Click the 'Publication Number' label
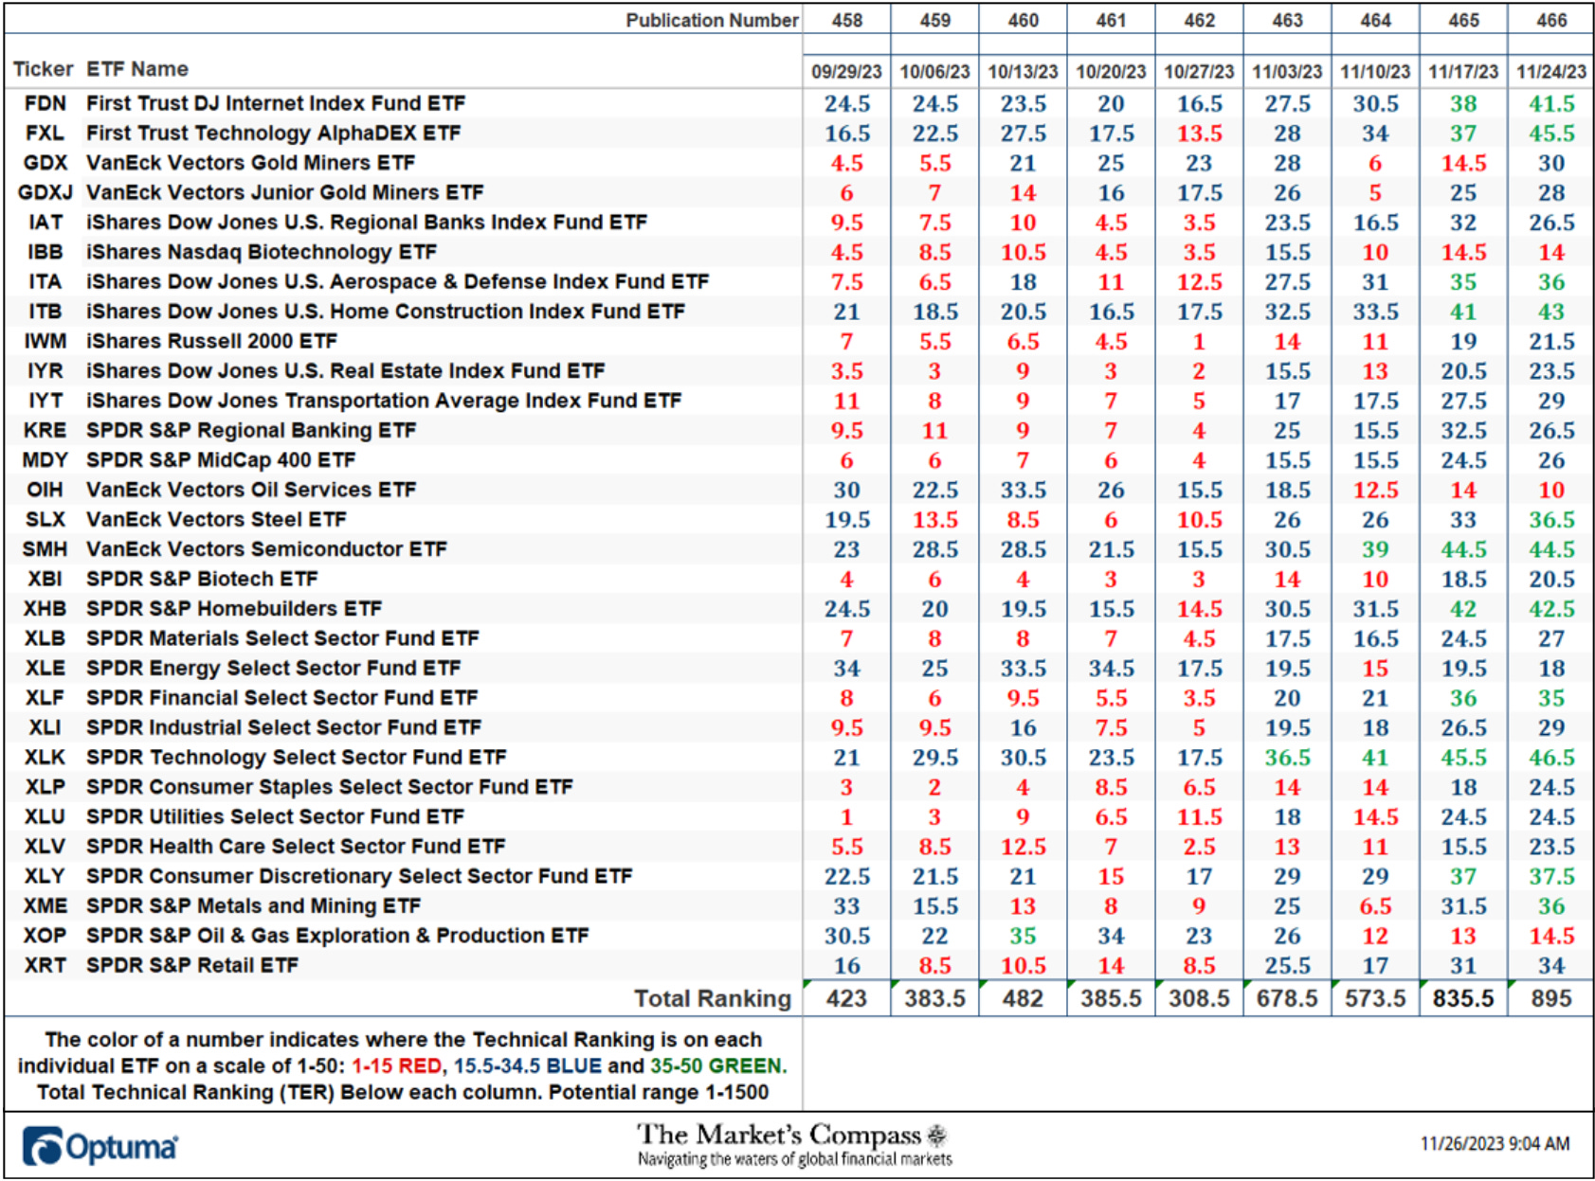This screenshot has height=1181, width=1595. tap(712, 20)
